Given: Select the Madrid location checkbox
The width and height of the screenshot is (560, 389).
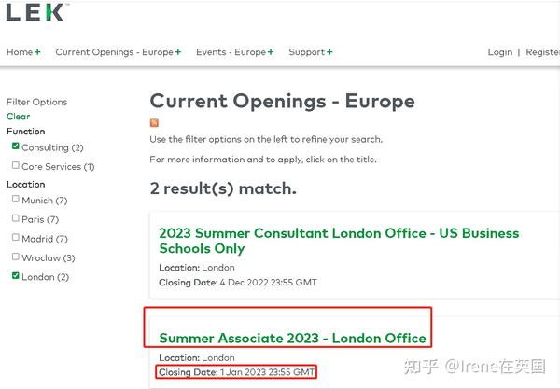Looking at the screenshot, I should [16, 238].
